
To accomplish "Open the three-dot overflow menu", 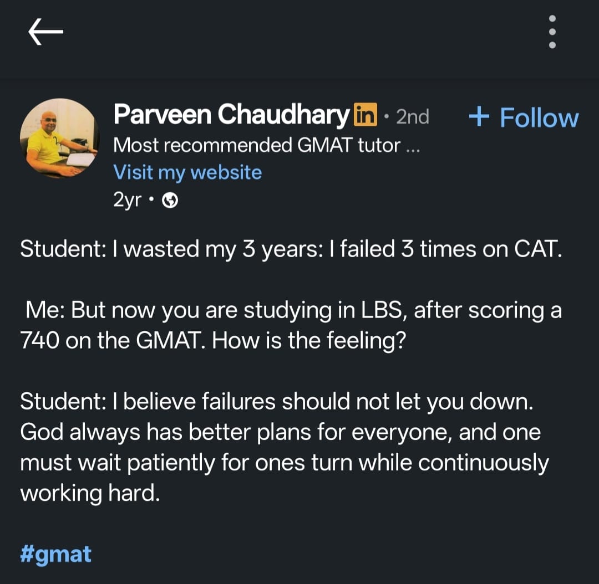I will tap(552, 32).
